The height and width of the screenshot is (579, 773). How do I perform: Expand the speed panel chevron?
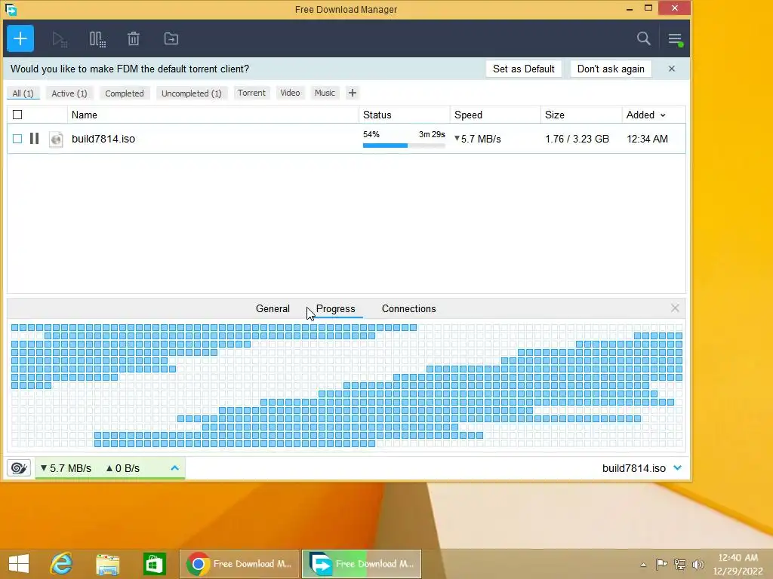tap(174, 467)
